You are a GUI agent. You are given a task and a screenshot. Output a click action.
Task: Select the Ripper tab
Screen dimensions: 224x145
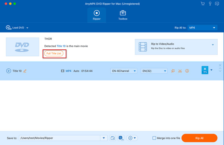point(97,15)
